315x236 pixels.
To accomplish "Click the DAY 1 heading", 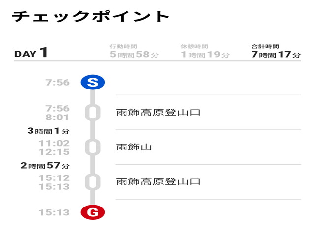I will click(x=31, y=53).
